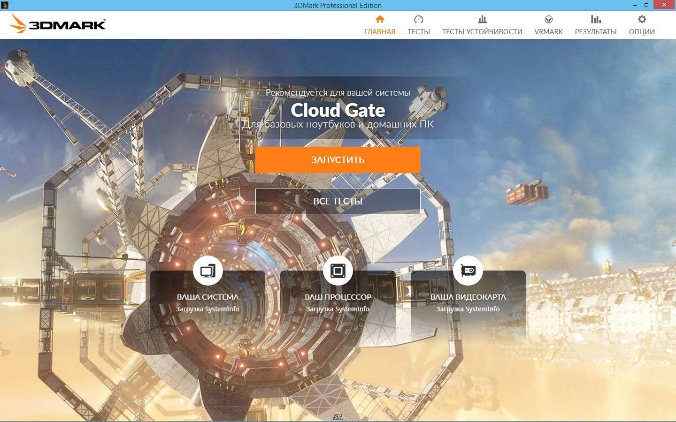Click the Ваша система monitor icon
Screen dimensions: 676x422
(x=208, y=271)
